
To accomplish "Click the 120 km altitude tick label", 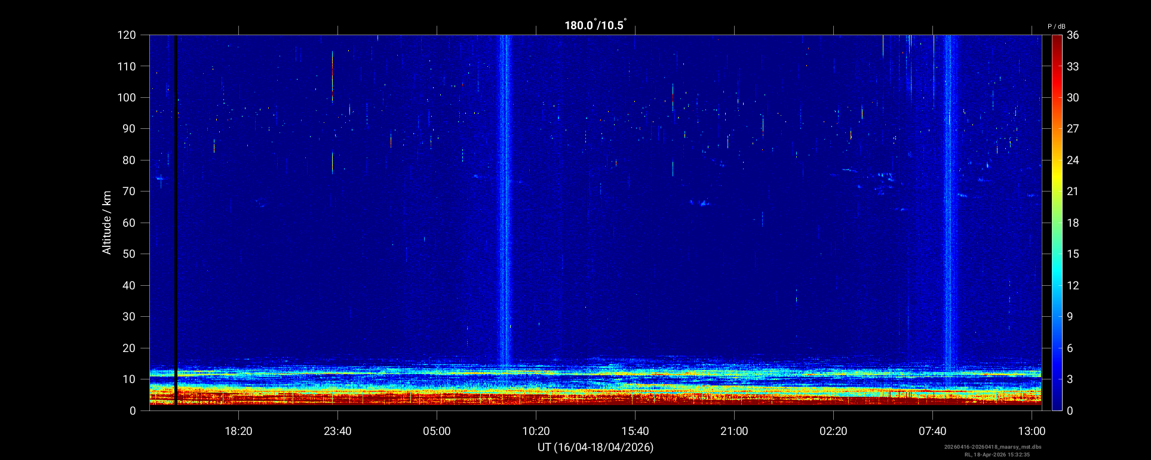I will click(x=127, y=35).
